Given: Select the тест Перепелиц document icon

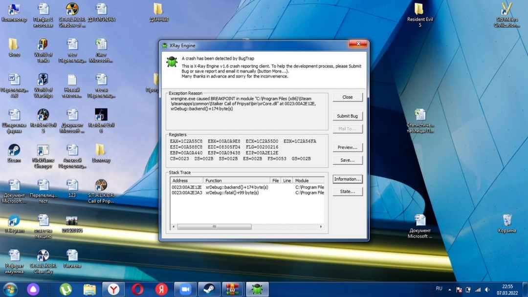Looking at the screenshot, I should [72, 50].
